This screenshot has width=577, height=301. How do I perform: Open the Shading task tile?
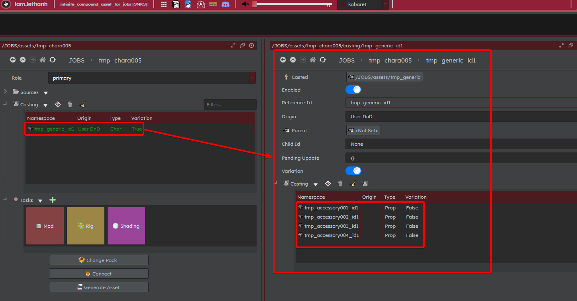[x=126, y=226]
